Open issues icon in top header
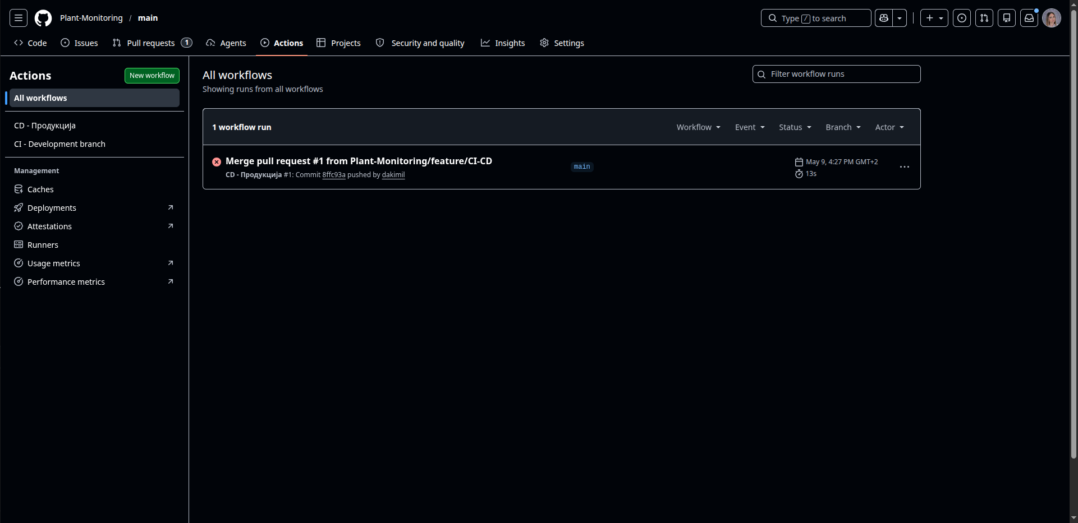This screenshot has height=523, width=1078. click(962, 18)
